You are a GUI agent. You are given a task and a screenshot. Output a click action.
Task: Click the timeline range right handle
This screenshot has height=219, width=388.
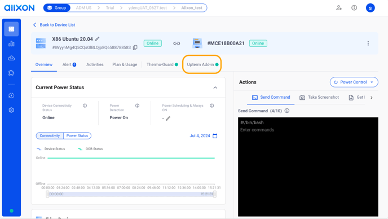215,194
